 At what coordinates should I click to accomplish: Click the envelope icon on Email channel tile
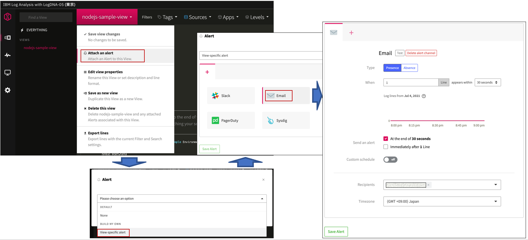click(271, 96)
